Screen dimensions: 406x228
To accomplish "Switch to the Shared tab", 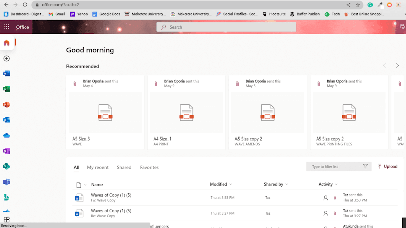I will tap(124, 167).
